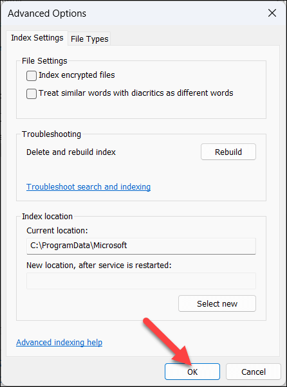Image resolution: width=287 pixels, height=387 pixels.
Task: Open the Advanced indexing help link
Action: pos(59,343)
